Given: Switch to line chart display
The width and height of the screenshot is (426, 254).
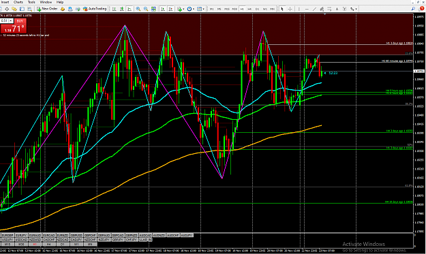Looking at the screenshot, I should pyautogui.click(x=130, y=9).
